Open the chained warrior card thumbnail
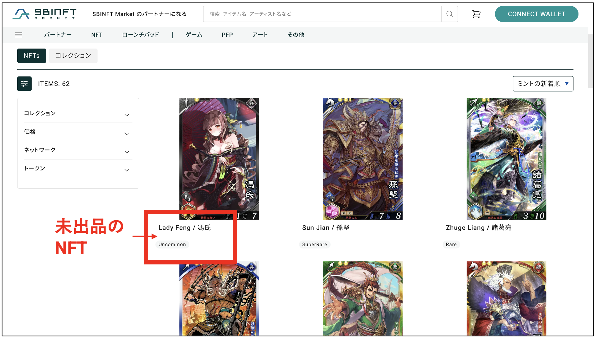The image size is (596, 339). pos(219,299)
